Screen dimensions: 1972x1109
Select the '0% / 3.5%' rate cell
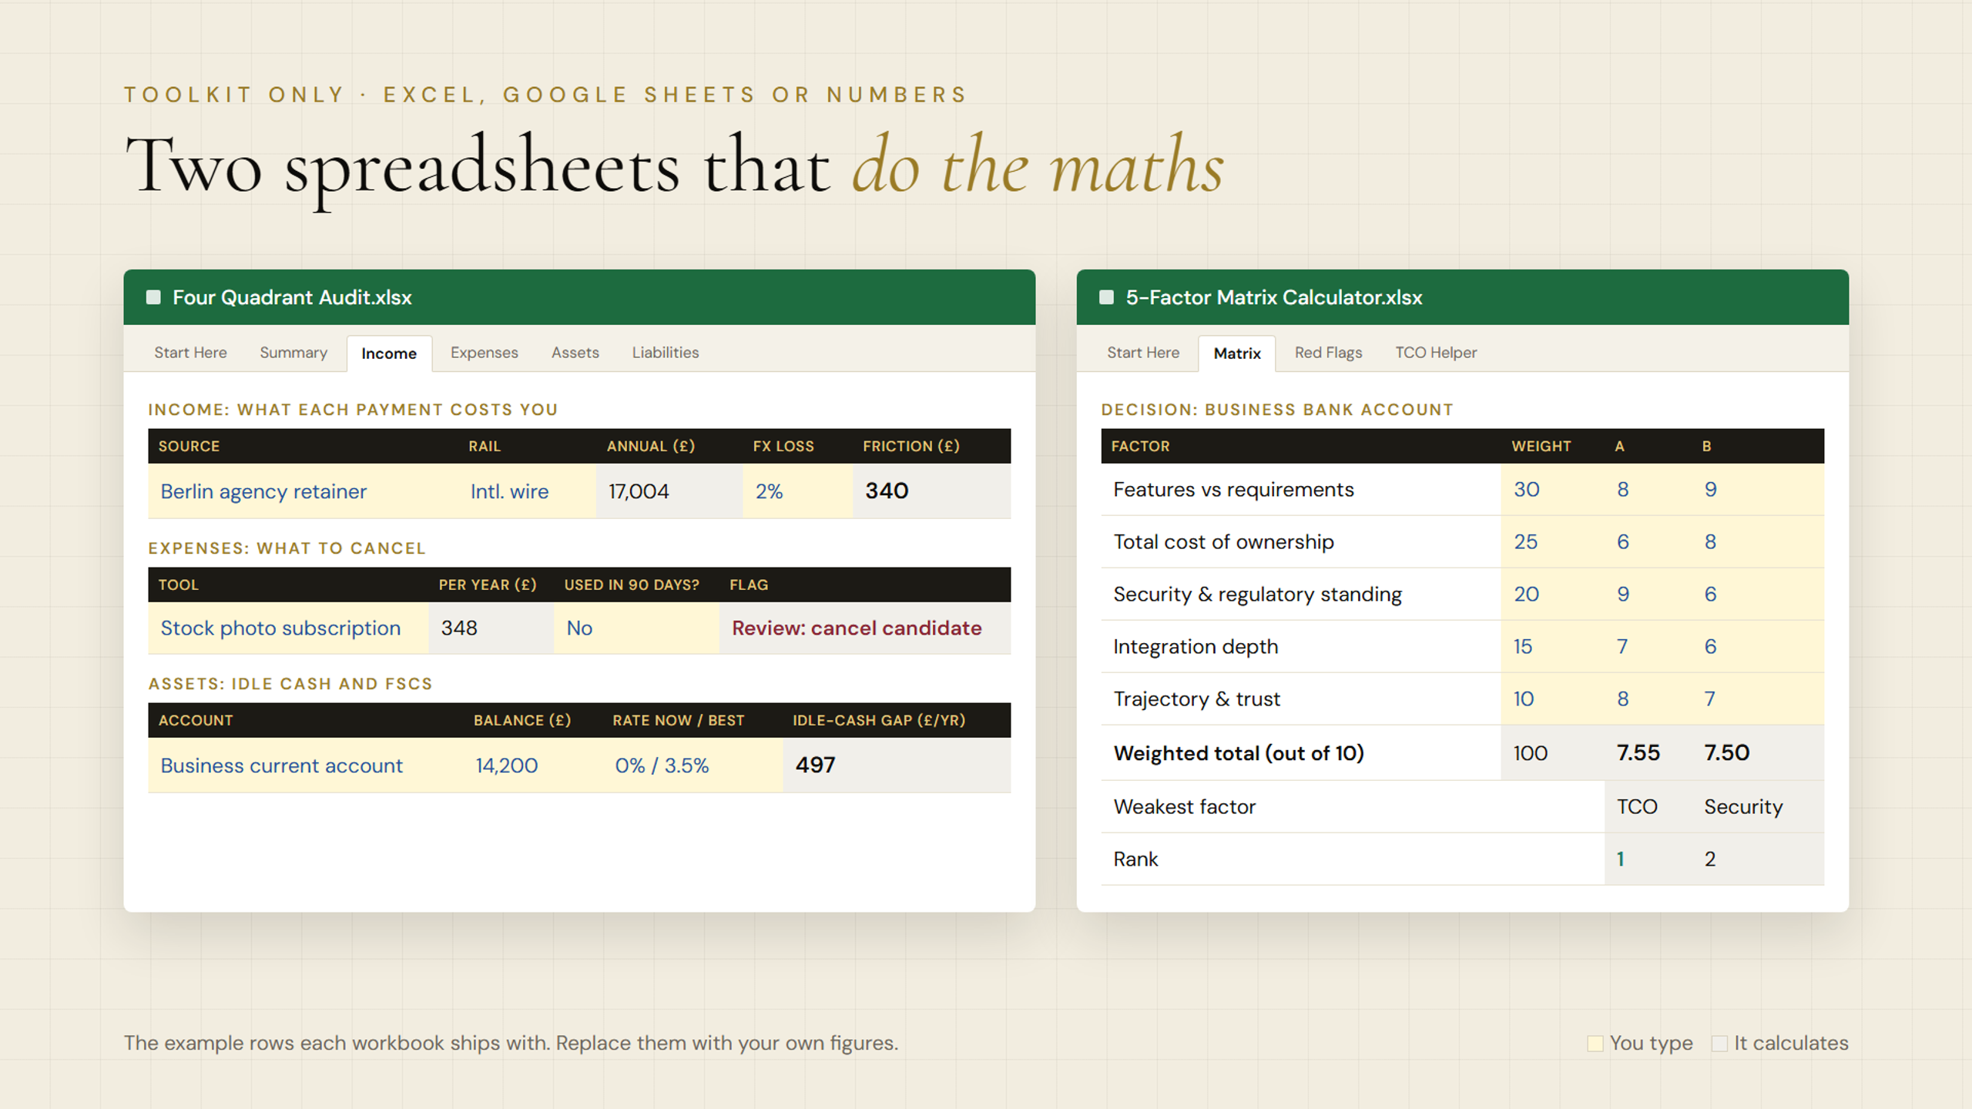click(x=693, y=766)
